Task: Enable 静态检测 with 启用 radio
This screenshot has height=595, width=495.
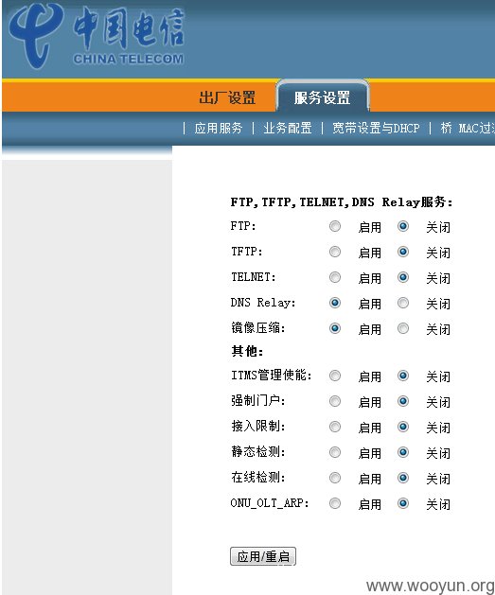Action: click(x=335, y=452)
